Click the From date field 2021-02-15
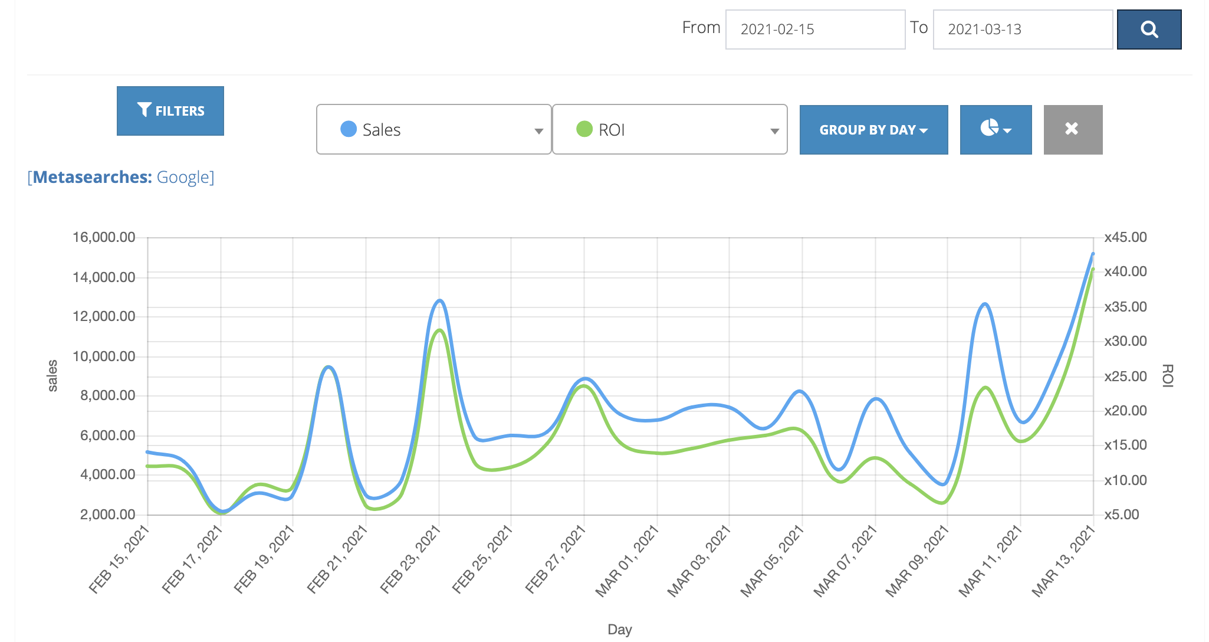 (815, 30)
